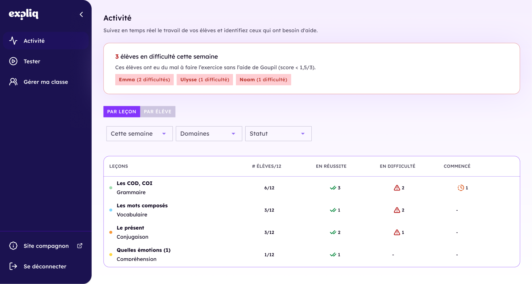532x284 pixels.
Task: Click the double-check icon in Les mots composés row
Action: [x=333, y=210]
